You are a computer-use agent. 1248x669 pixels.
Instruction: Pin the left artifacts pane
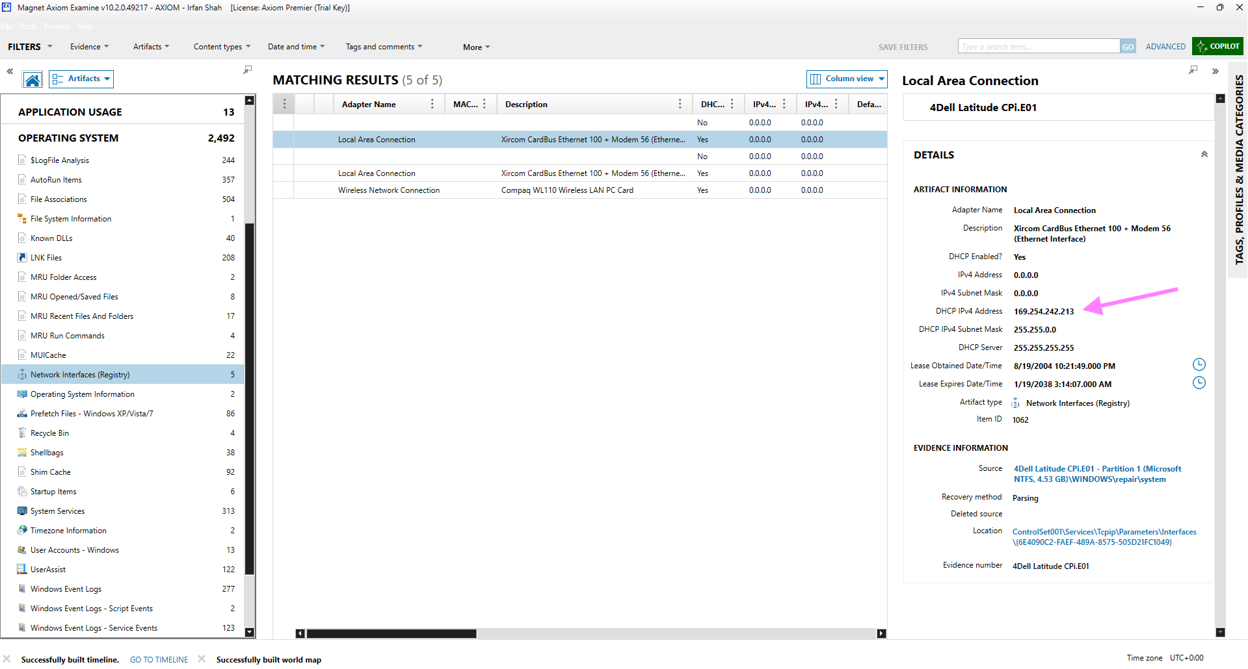point(248,69)
